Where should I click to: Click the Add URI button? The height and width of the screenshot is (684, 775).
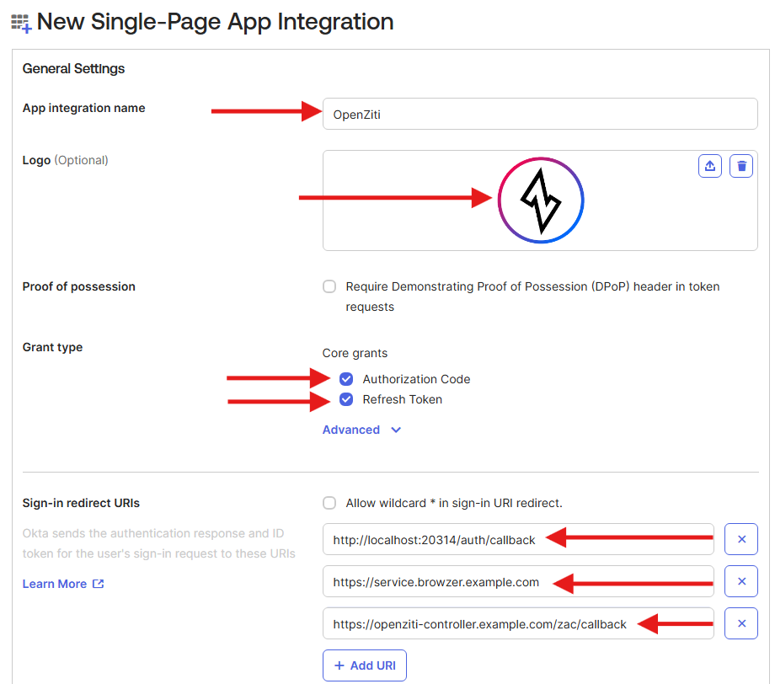click(x=365, y=665)
